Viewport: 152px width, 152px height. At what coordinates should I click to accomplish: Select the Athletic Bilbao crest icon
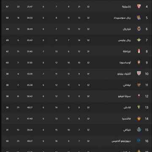[x=139, y=73]
